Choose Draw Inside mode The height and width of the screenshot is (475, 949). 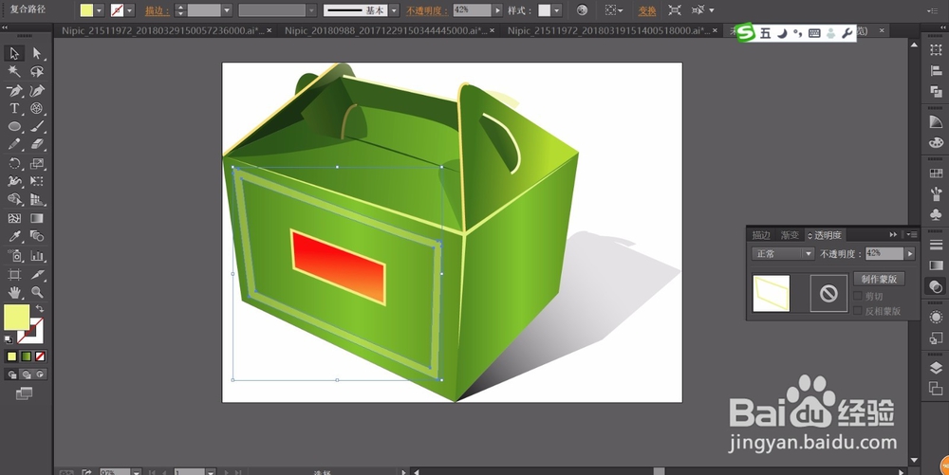coord(40,375)
